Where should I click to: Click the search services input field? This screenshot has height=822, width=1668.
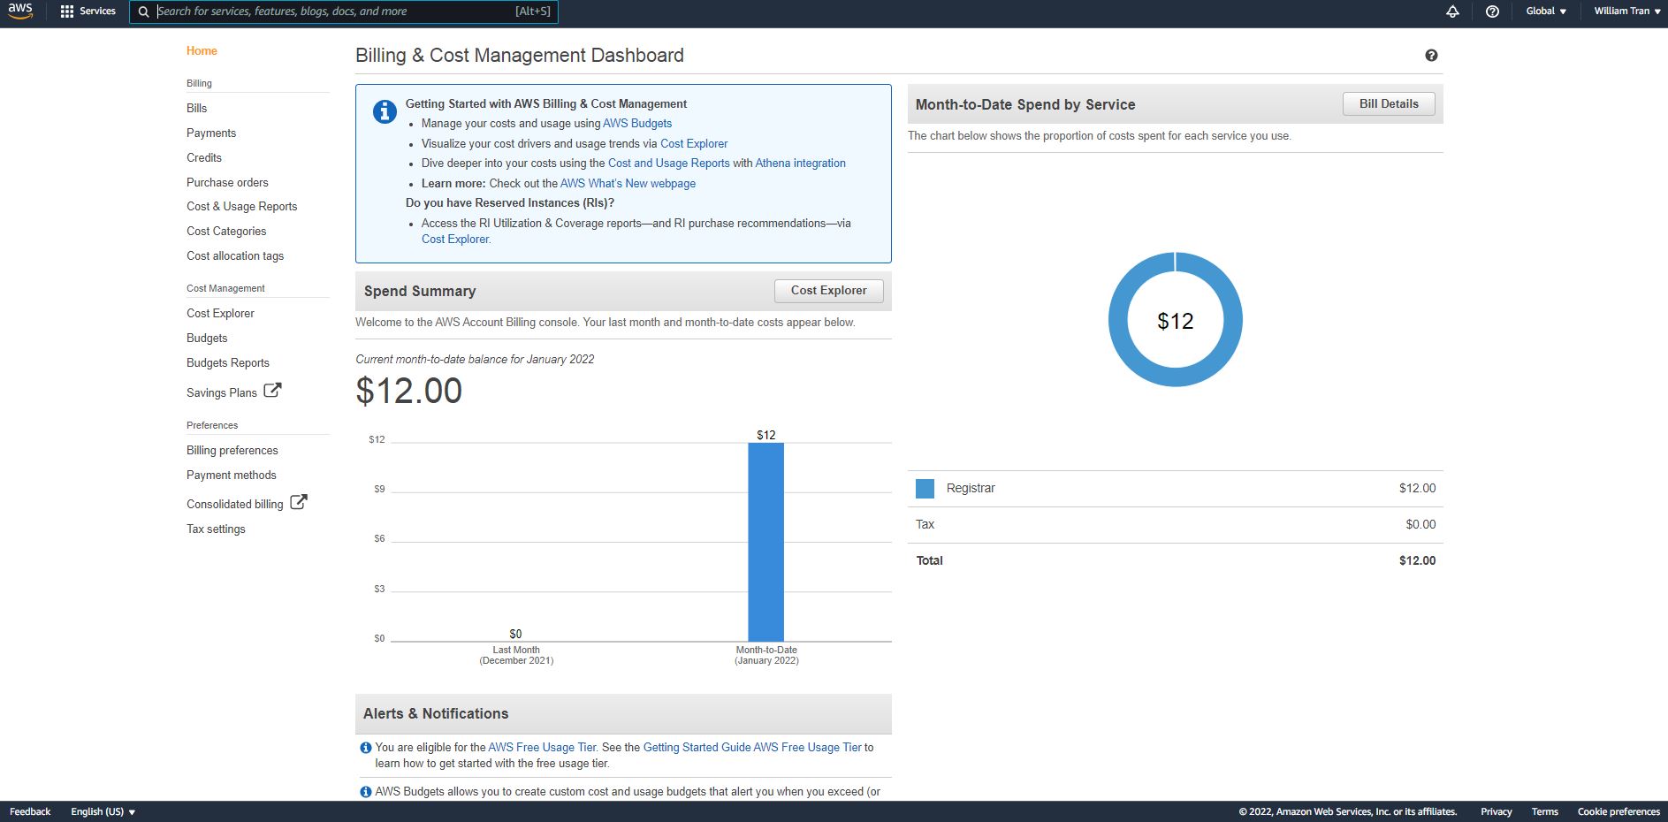tap(336, 11)
